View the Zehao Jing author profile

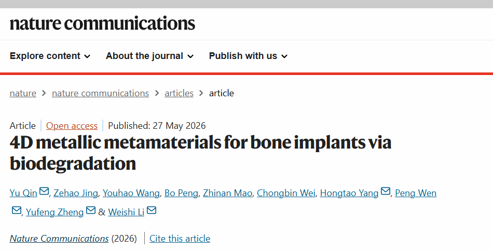[x=76, y=193]
